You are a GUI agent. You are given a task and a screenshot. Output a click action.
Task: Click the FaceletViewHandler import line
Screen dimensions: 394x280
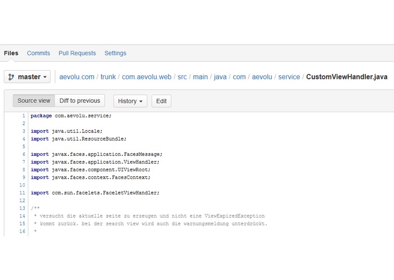(95, 193)
